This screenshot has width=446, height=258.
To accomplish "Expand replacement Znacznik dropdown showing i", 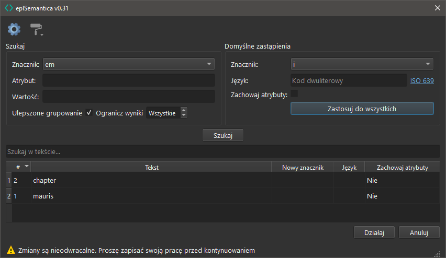I will (x=362, y=64).
